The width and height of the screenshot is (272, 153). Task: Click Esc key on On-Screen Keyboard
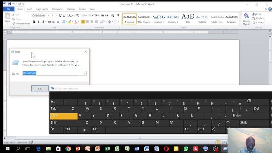pyautogui.click(x=57, y=102)
